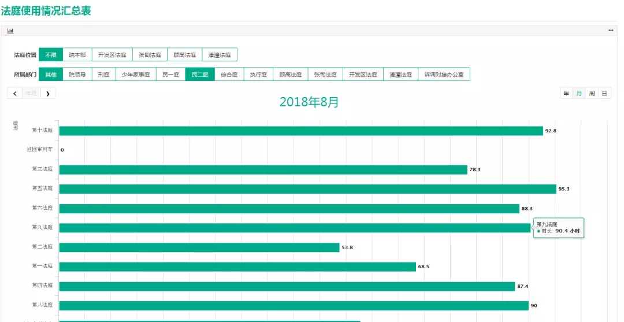Image resolution: width=624 pixels, height=322 pixels.
Task: Toggle 顾高法庭 in 所属部门 row
Action: (291, 75)
